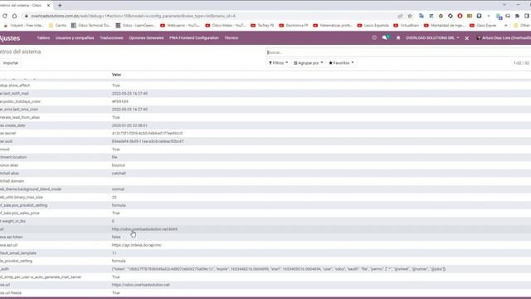
Task: Open the WebLearns YouTube bookmark
Action: pyautogui.click(x=180, y=26)
